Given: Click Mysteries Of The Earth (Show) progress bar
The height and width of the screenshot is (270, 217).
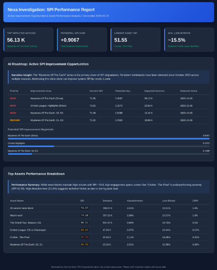Looking at the screenshot, I should tap(109, 139).
